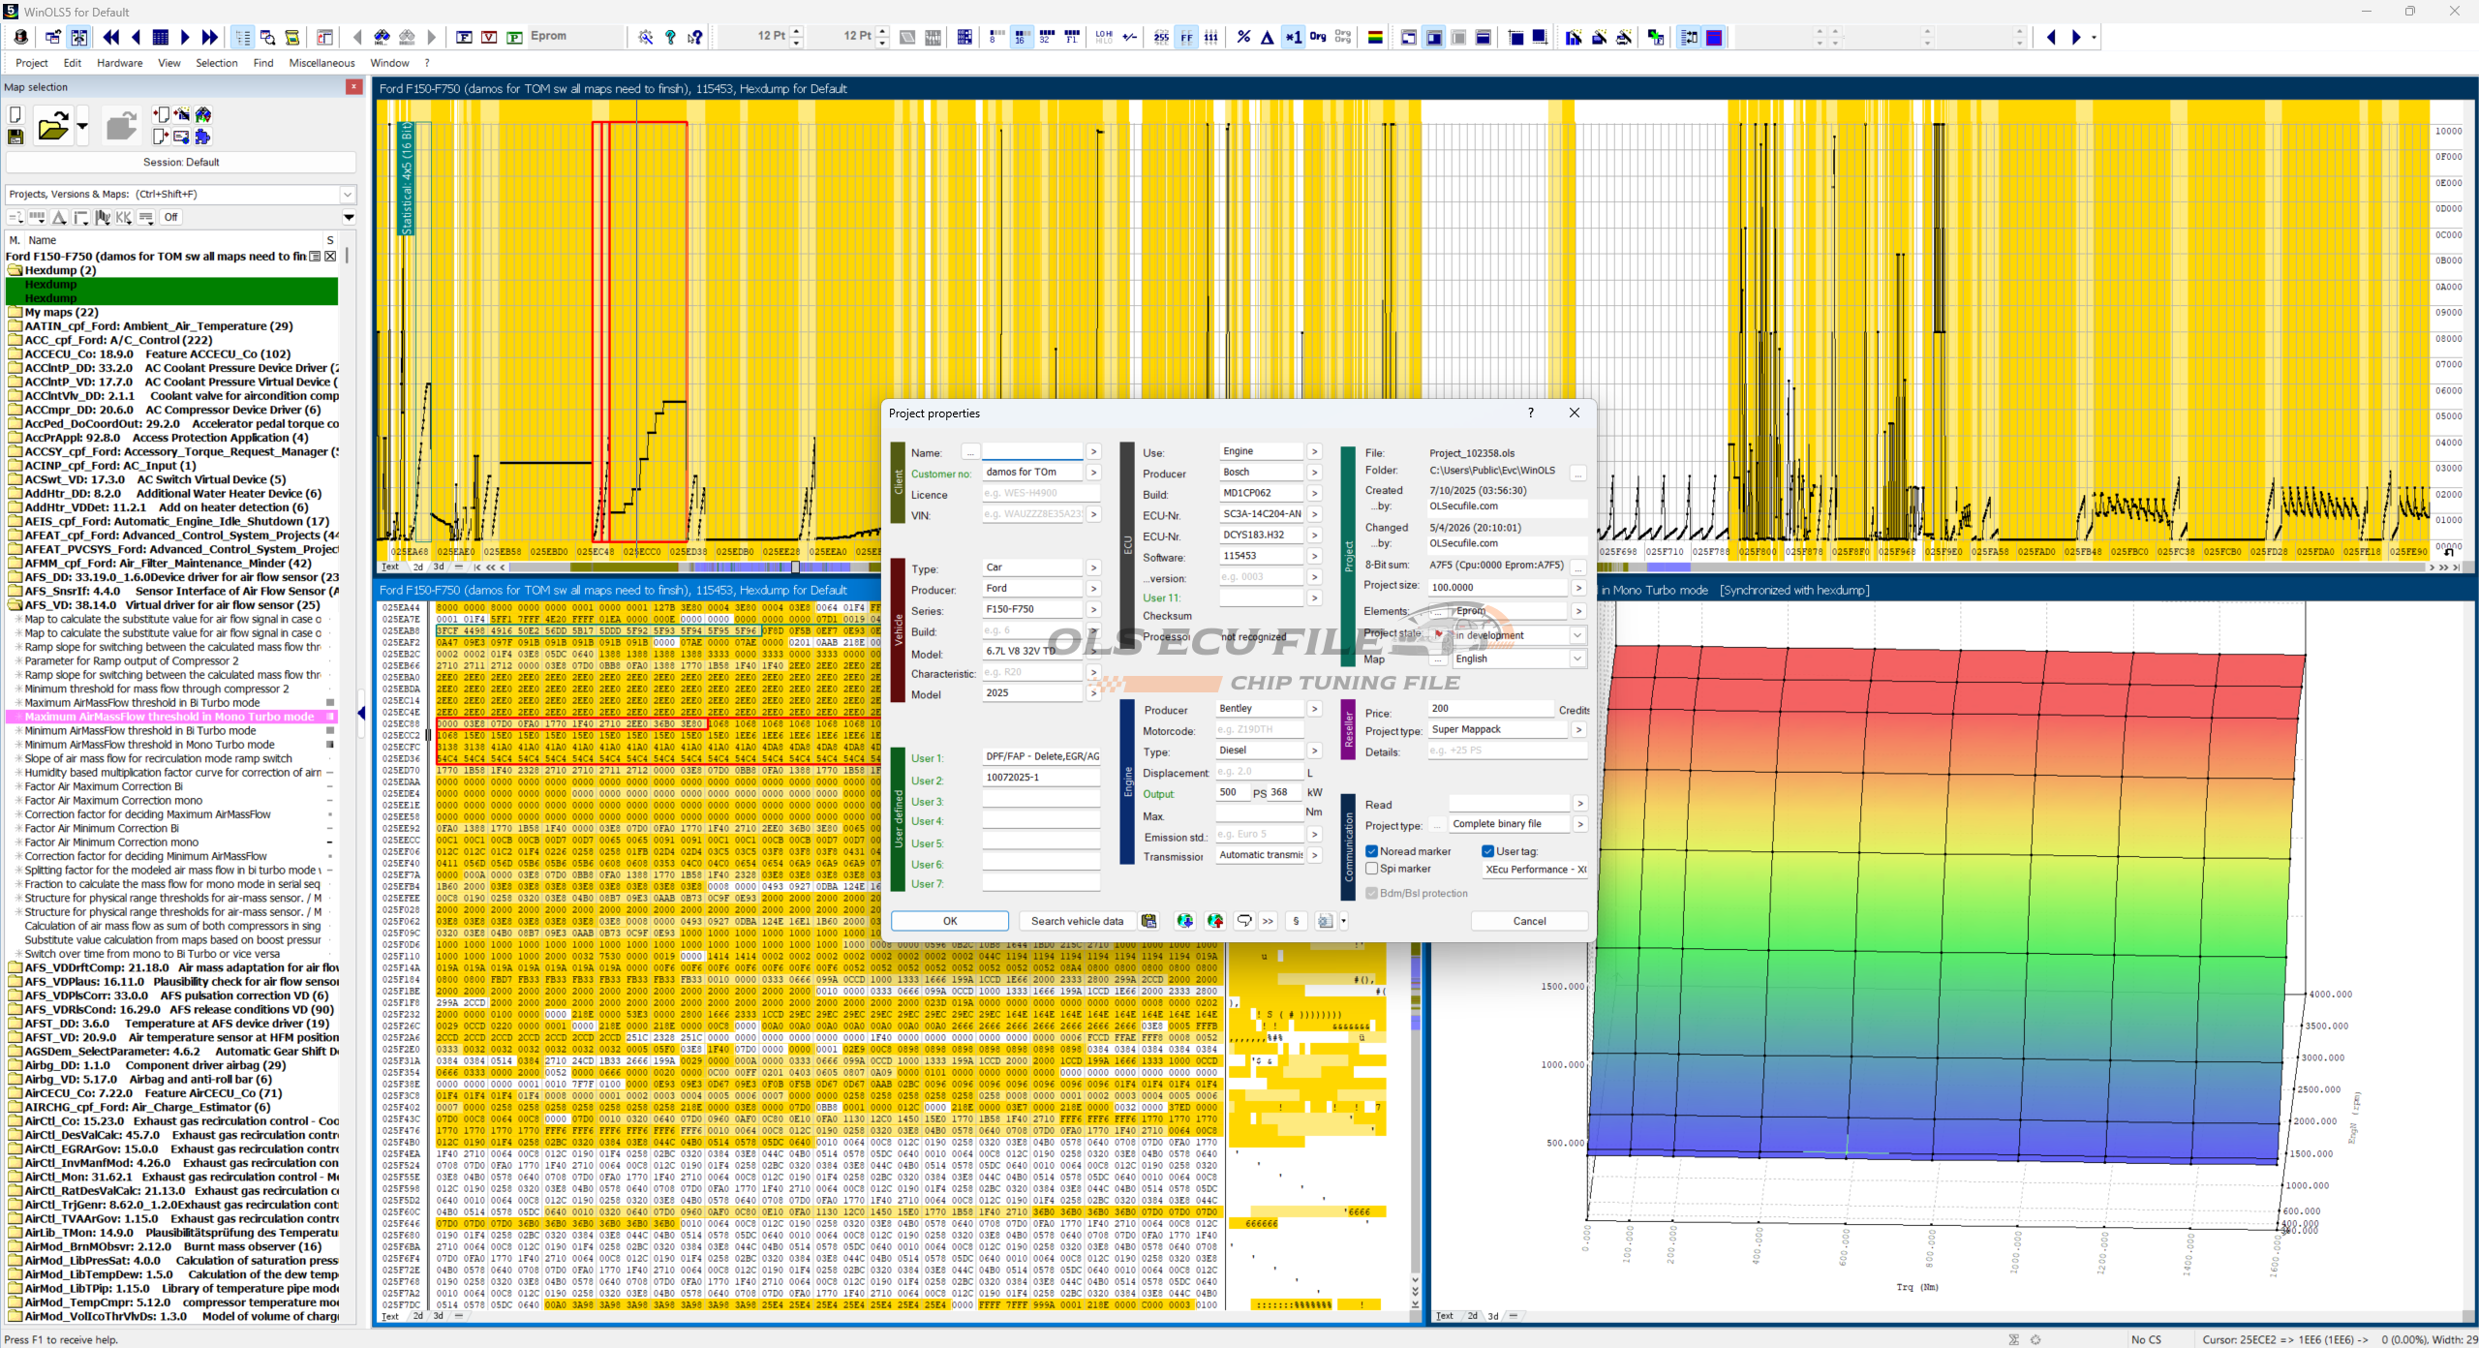Screen dimensions: 2479x1348
Task: Open the Project menu
Action: [32, 63]
